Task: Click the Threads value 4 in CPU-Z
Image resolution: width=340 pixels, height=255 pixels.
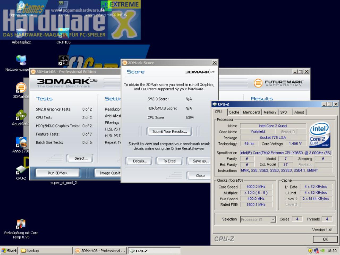Action: [x=327, y=219]
